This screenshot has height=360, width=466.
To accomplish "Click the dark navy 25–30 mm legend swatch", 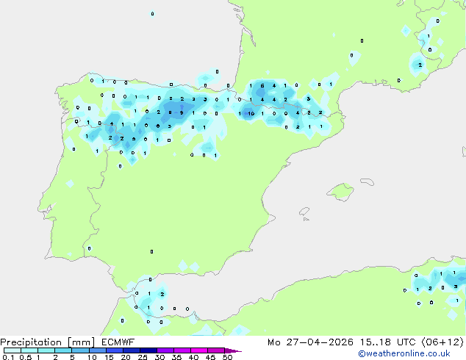I will [x=148, y=350].
